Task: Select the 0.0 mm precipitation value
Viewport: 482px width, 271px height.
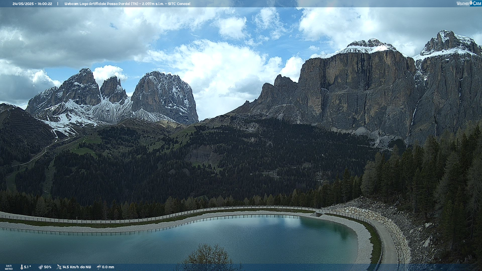Action: point(108,267)
